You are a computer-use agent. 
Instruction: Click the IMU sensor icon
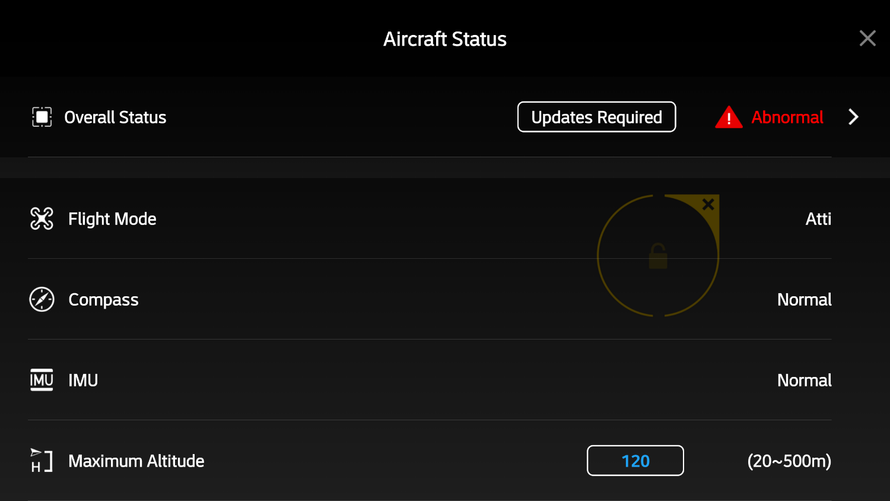point(40,380)
